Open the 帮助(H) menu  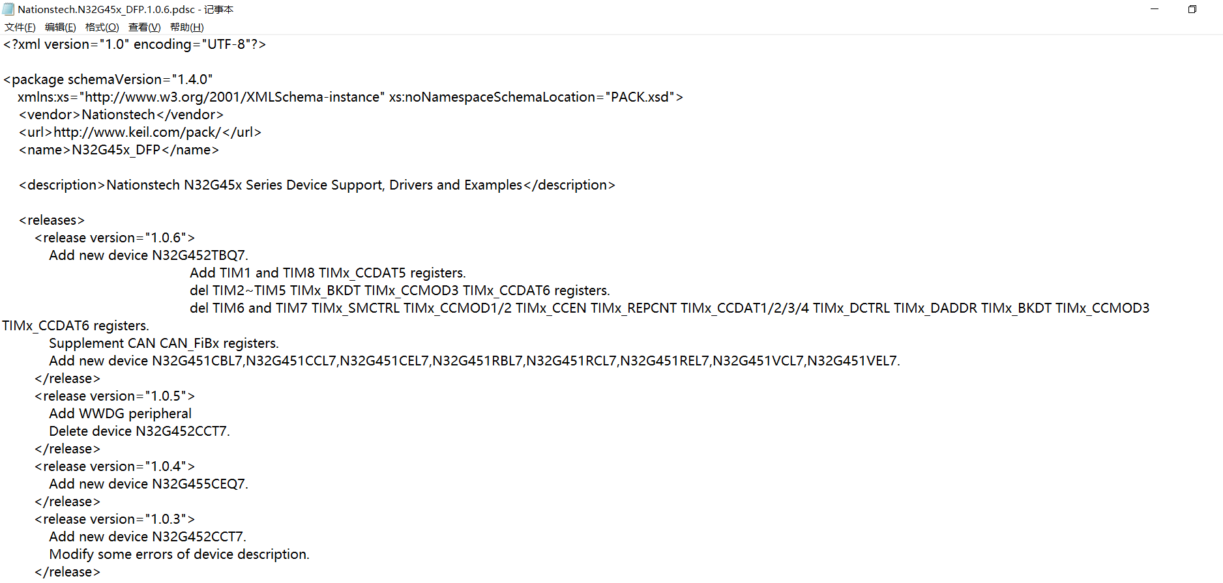(x=187, y=27)
